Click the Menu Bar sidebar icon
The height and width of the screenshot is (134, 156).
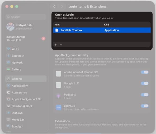point(8,119)
